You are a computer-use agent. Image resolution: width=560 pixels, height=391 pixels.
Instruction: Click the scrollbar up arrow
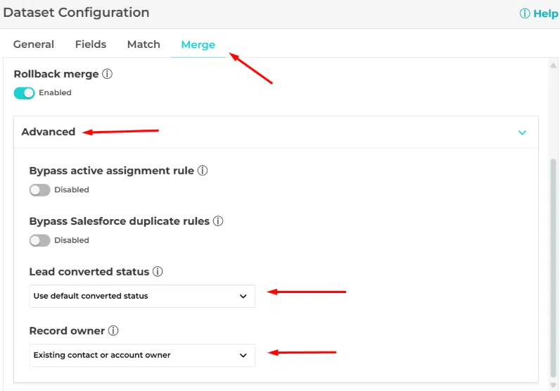553,66
